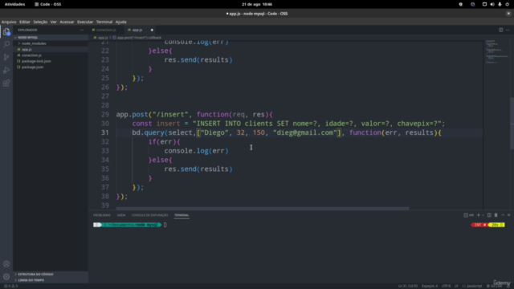The image size is (514, 289).
Task: Open the Extensions view
Action: coord(6,83)
